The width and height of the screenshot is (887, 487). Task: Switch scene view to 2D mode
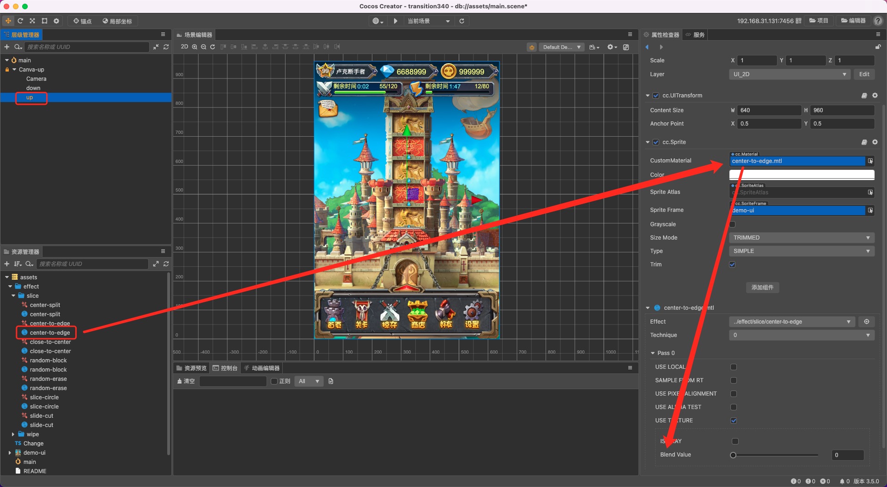coord(184,47)
